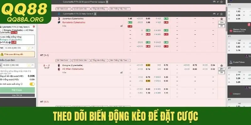The height and width of the screenshot is (125, 251).
Task: Expand 14+ more markets for Juventus match
Action: click(222, 22)
